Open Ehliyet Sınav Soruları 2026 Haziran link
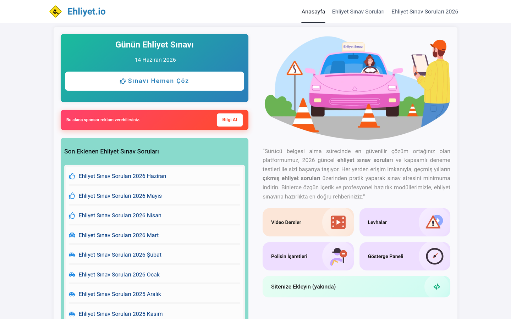The width and height of the screenshot is (511, 319). tap(122, 176)
